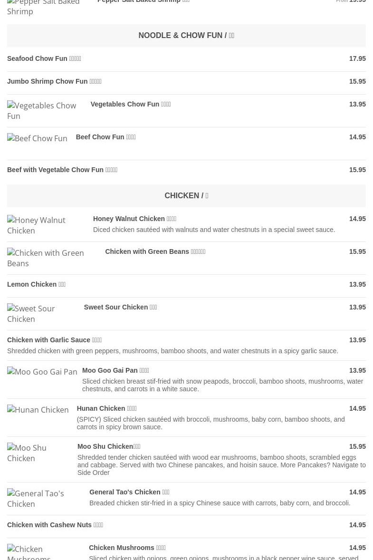Click the Chicken Mushrooms item title

(x=127, y=548)
